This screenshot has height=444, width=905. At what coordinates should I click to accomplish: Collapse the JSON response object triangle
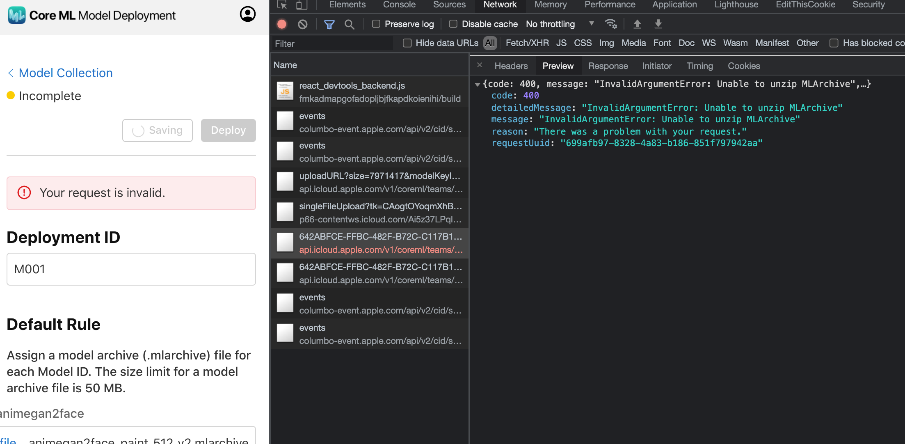pyautogui.click(x=478, y=85)
